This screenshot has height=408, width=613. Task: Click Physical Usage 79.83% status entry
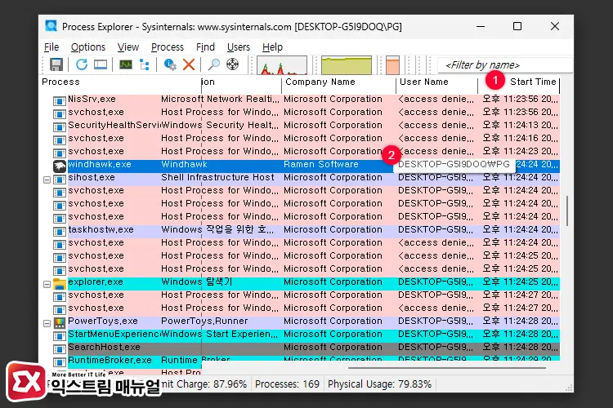point(379,384)
